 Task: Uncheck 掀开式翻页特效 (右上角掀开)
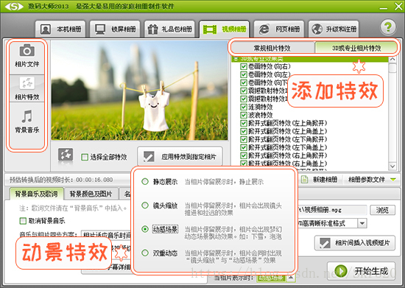[243, 155]
